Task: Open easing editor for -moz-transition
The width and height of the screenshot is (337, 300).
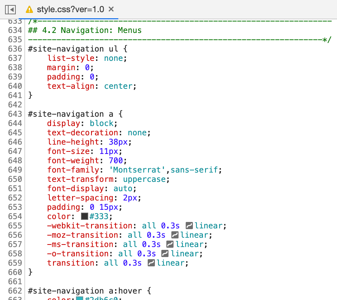Action: pyautogui.click(x=175, y=235)
